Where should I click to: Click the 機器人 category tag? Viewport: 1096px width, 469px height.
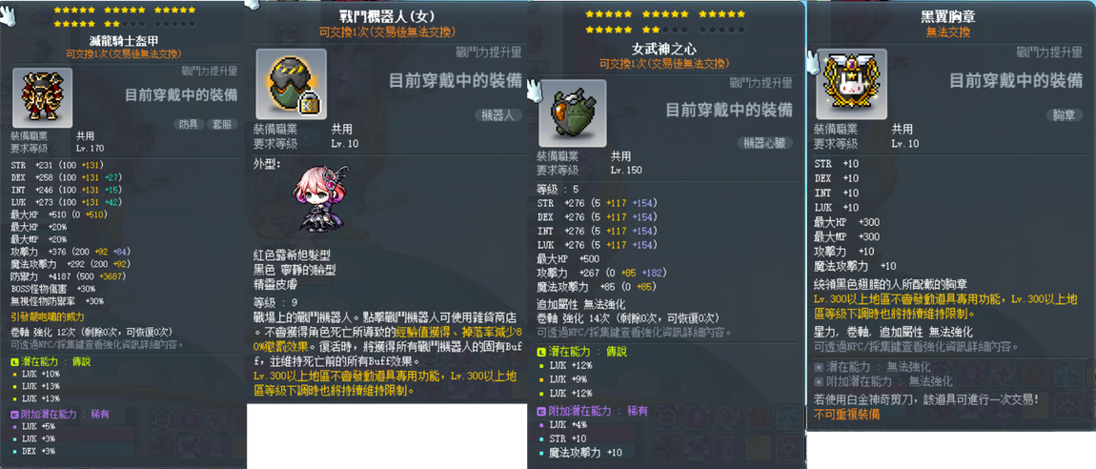(497, 115)
